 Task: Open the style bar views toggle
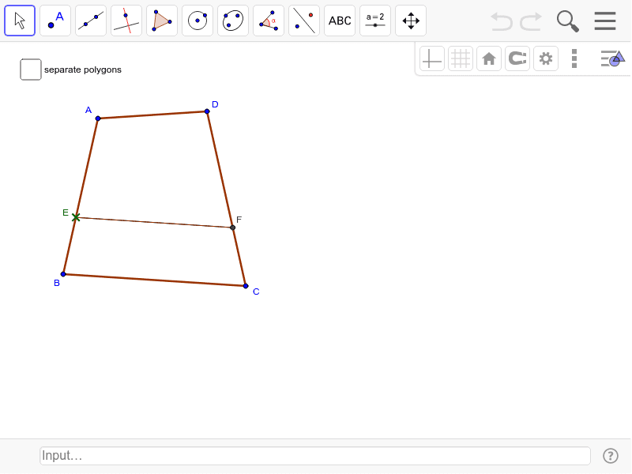coord(613,58)
